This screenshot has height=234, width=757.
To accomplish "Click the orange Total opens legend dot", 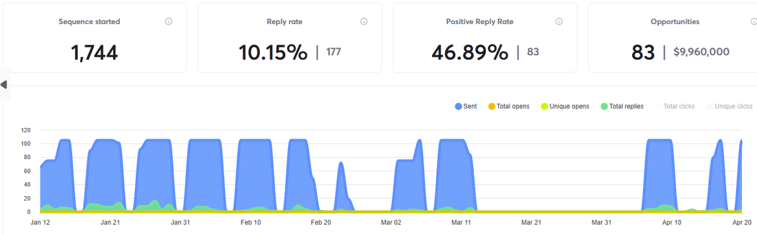I will (492, 106).
